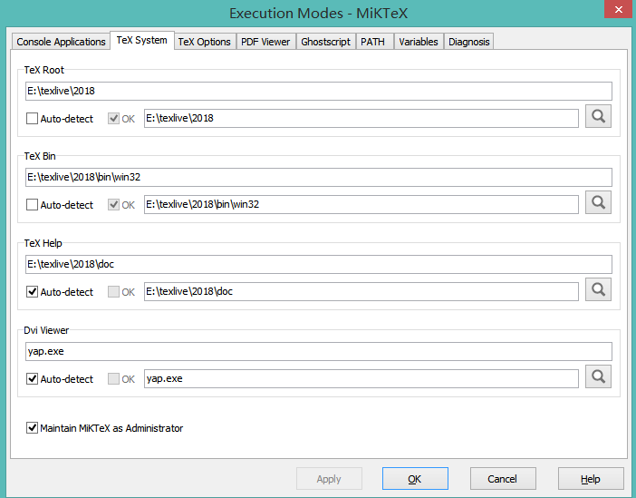Click the TeX Root main path field
636x498 pixels.
click(x=318, y=91)
